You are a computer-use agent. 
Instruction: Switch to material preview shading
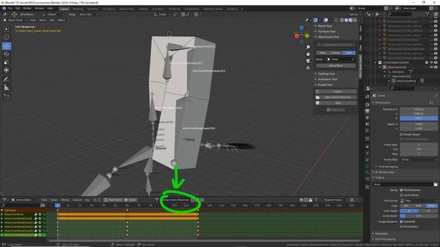click(351, 20)
